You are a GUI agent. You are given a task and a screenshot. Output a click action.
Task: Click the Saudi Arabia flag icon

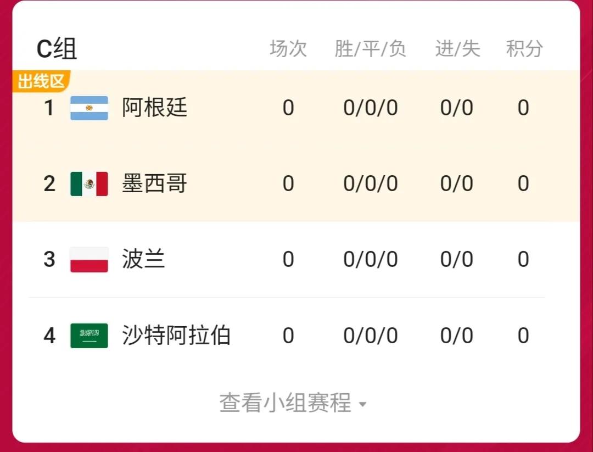tap(89, 335)
